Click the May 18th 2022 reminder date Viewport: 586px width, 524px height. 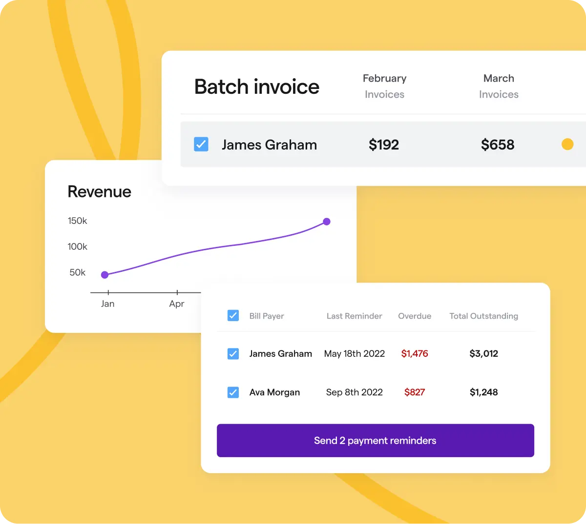355,353
